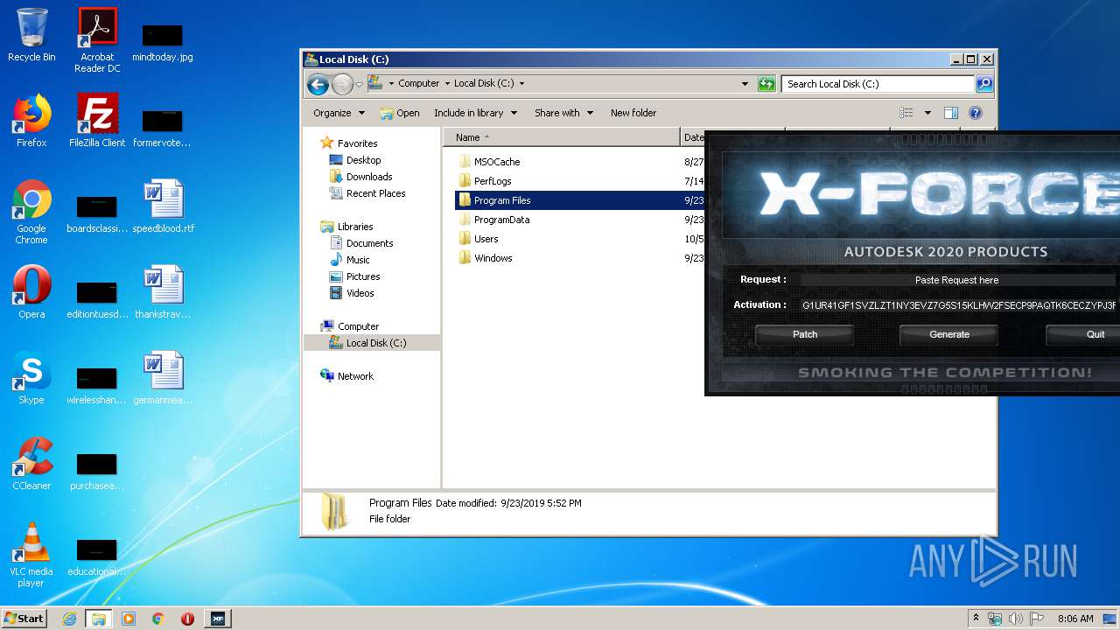This screenshot has width=1120, height=630.
Task: Open Skype desktop shortcut
Action: 31,377
